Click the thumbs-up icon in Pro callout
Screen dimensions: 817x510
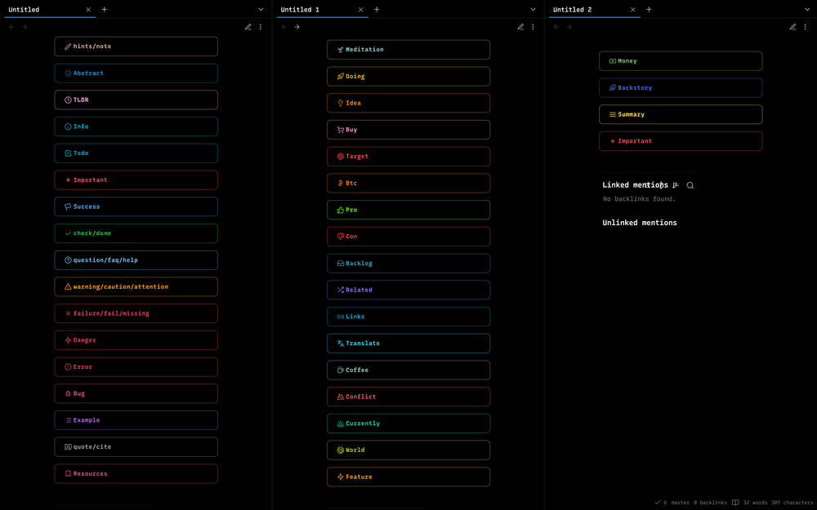point(340,211)
